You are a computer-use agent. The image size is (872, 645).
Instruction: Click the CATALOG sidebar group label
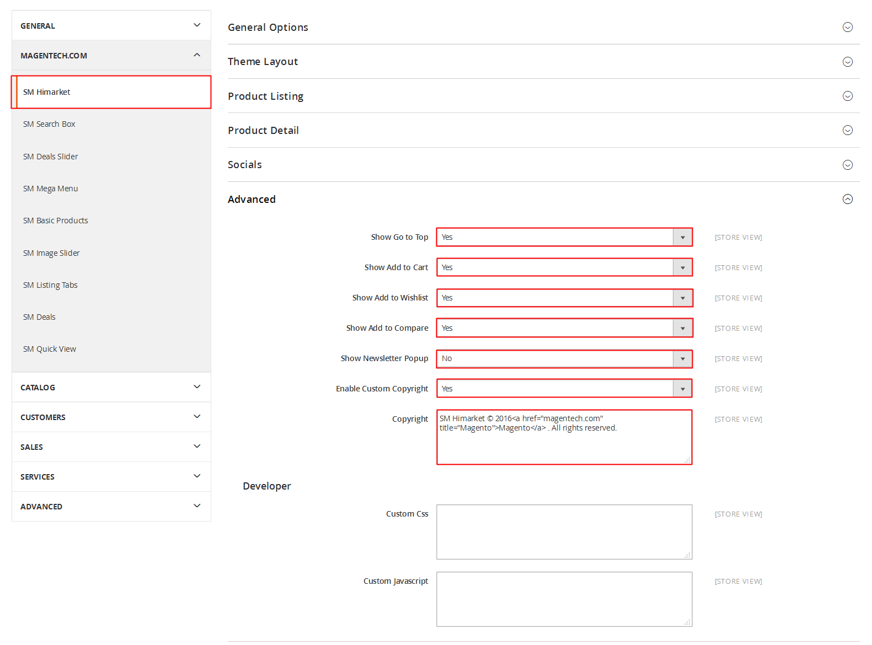38,388
